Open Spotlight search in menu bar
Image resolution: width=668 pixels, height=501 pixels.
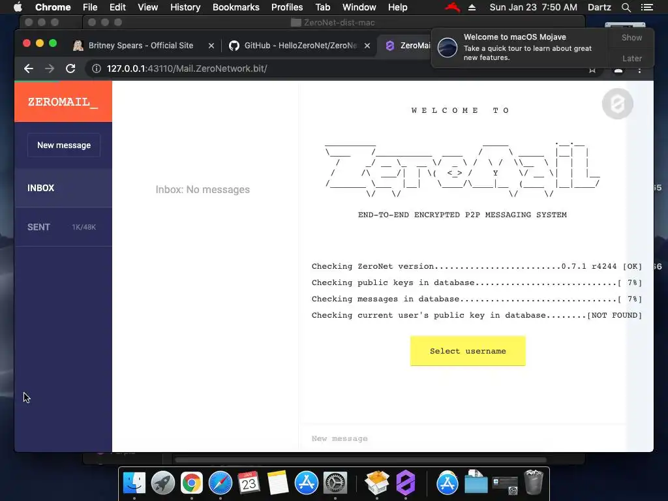point(626,7)
